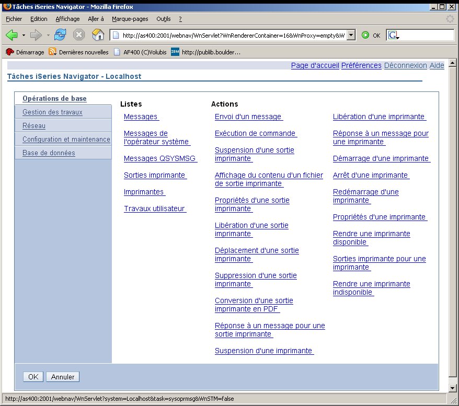The width and height of the screenshot is (459, 406).
Task: Open the Outils menu
Action: [163, 19]
